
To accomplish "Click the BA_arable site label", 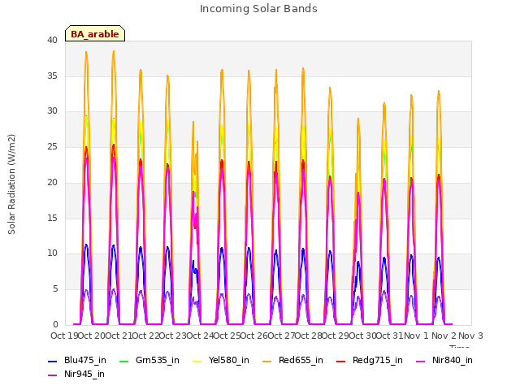I will pos(95,34).
